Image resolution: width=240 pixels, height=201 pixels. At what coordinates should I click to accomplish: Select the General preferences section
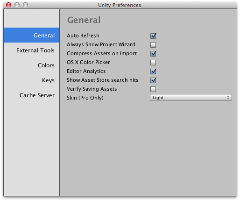31,35
